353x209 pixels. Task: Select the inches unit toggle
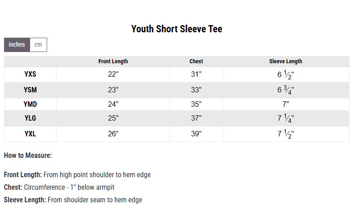click(17, 44)
